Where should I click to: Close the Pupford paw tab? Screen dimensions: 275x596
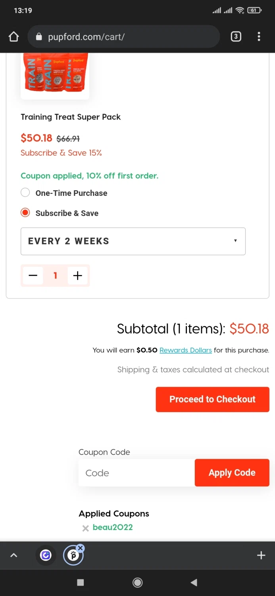[x=81, y=548]
